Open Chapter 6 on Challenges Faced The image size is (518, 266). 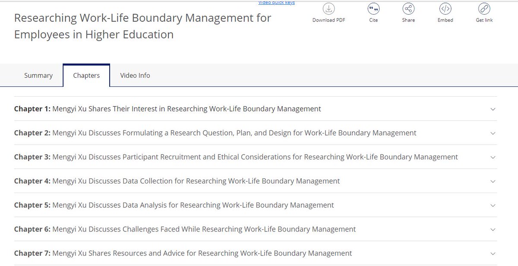[256, 230]
